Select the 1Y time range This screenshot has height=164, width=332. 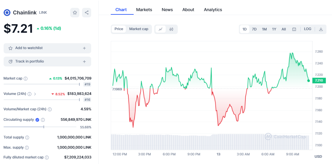point(274,29)
